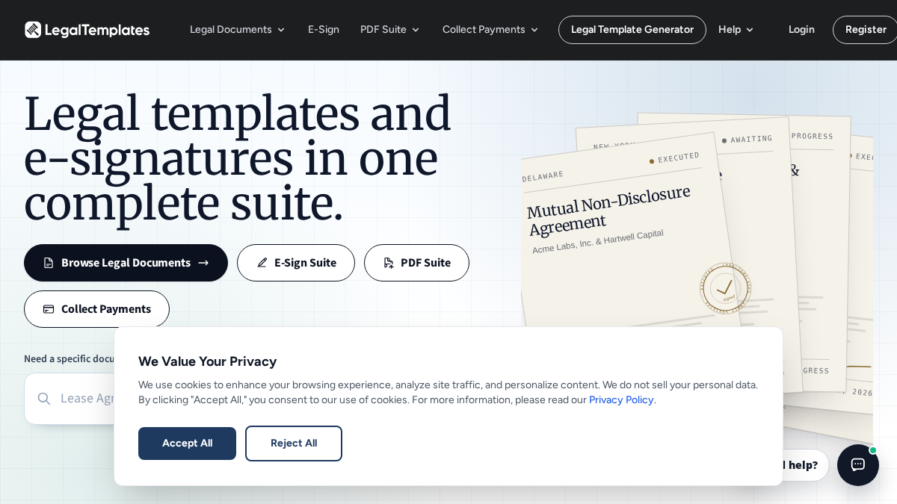Screen dimensions: 897x504
Task: Click the signed seal on the NDA
Action: coord(725,288)
